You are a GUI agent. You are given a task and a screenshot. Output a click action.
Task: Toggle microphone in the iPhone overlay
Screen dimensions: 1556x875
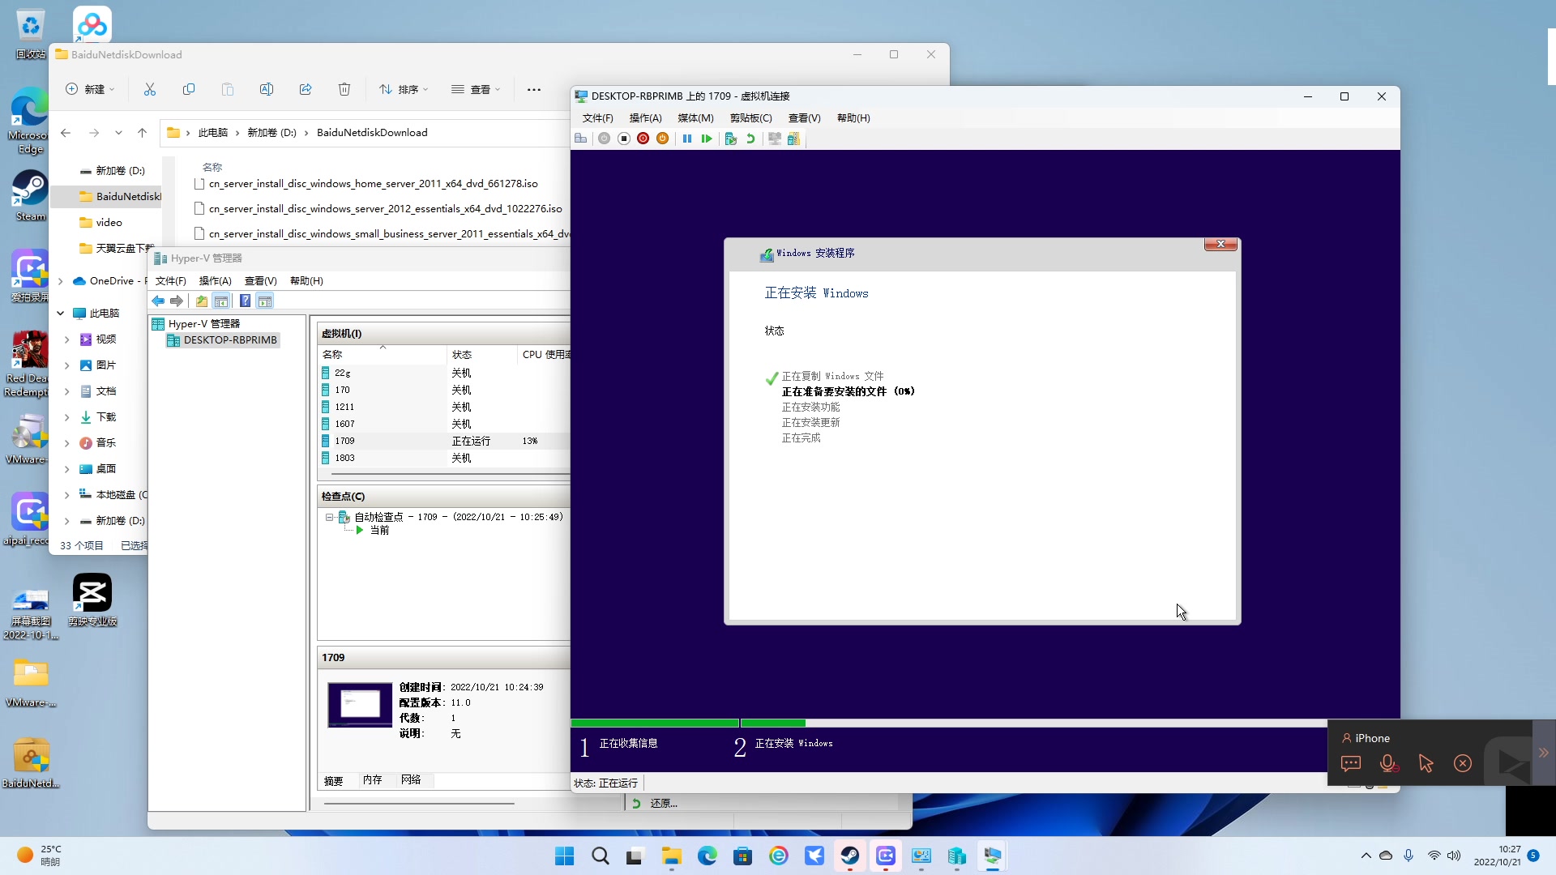pyautogui.click(x=1388, y=763)
